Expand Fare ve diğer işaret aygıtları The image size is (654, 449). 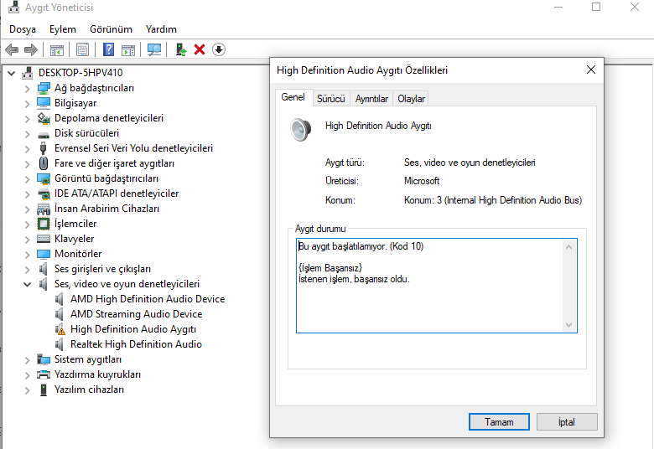click(27, 164)
